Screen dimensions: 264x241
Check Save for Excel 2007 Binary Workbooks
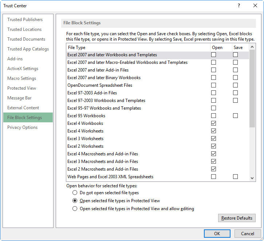tap(235, 78)
